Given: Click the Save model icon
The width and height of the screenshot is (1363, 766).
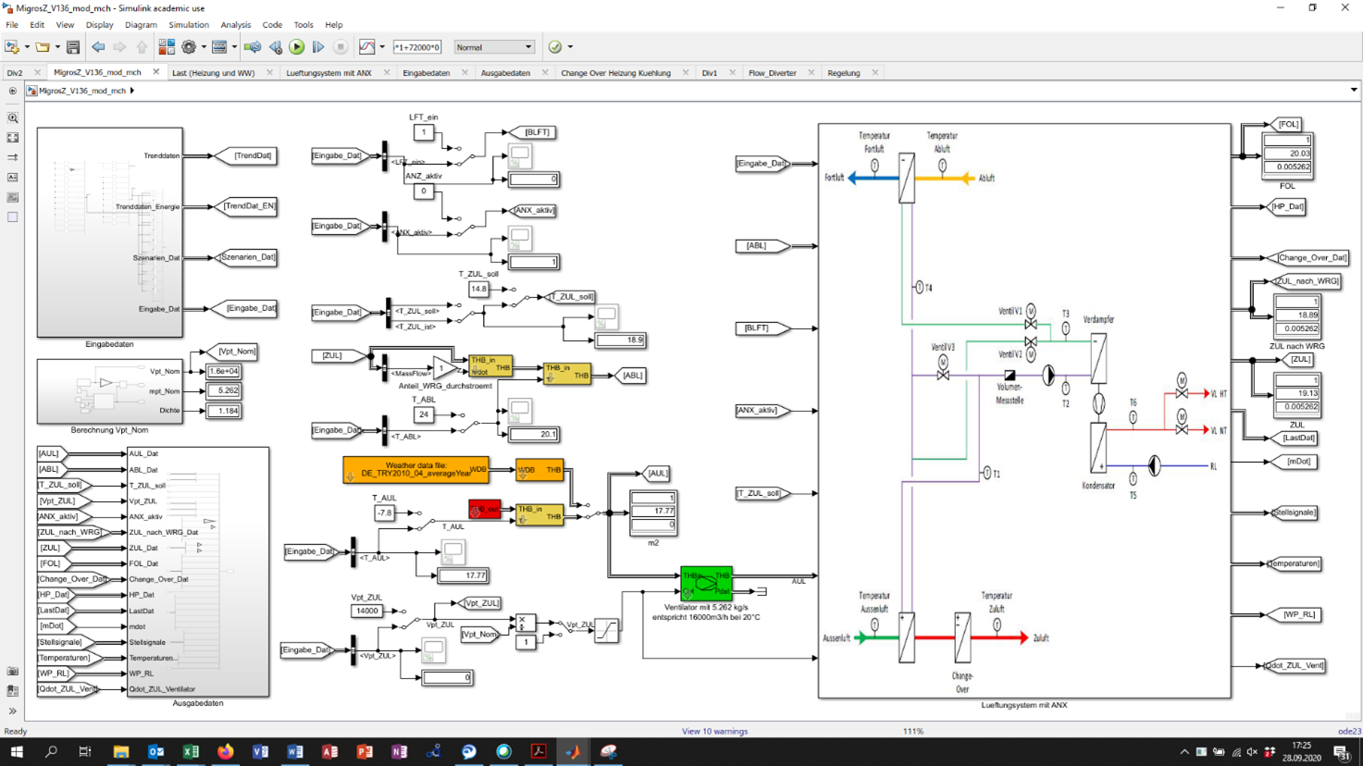Looking at the screenshot, I should point(73,47).
